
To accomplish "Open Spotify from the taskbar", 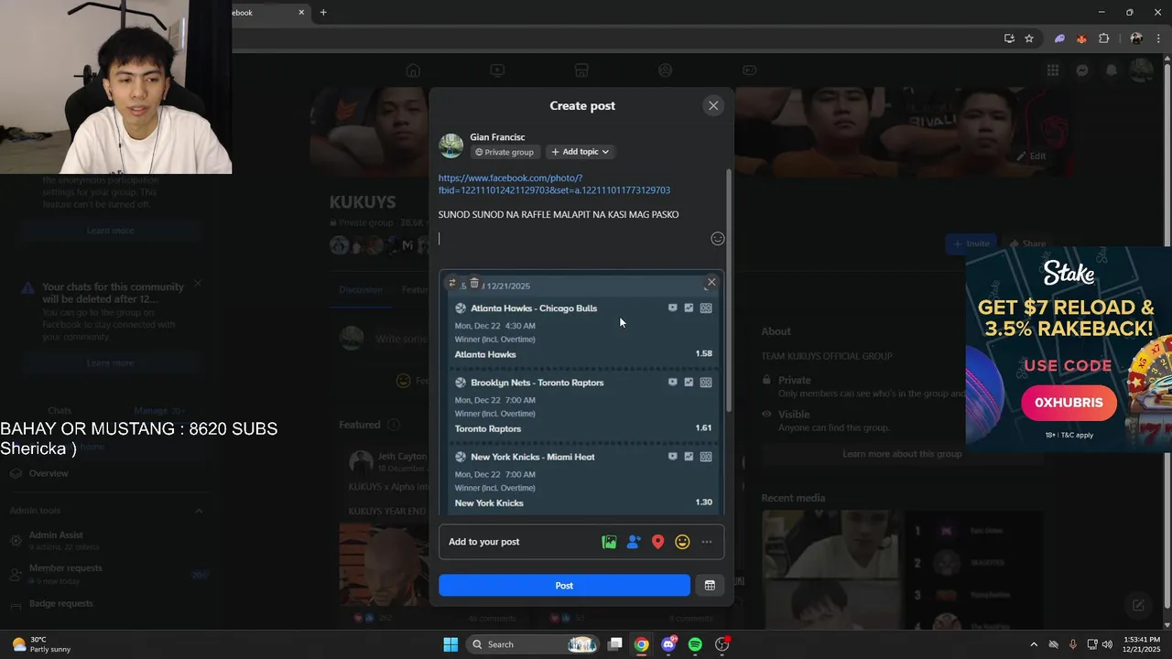I will click(695, 644).
